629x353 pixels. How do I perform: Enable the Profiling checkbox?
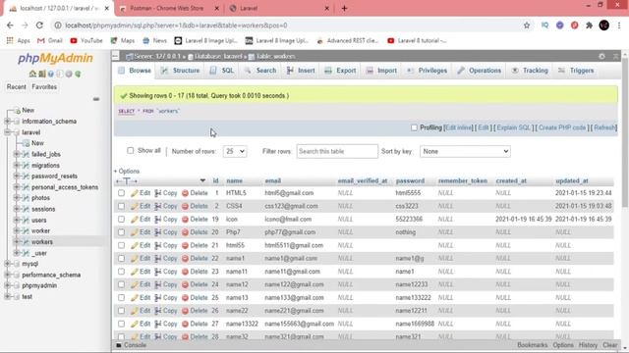click(x=414, y=127)
